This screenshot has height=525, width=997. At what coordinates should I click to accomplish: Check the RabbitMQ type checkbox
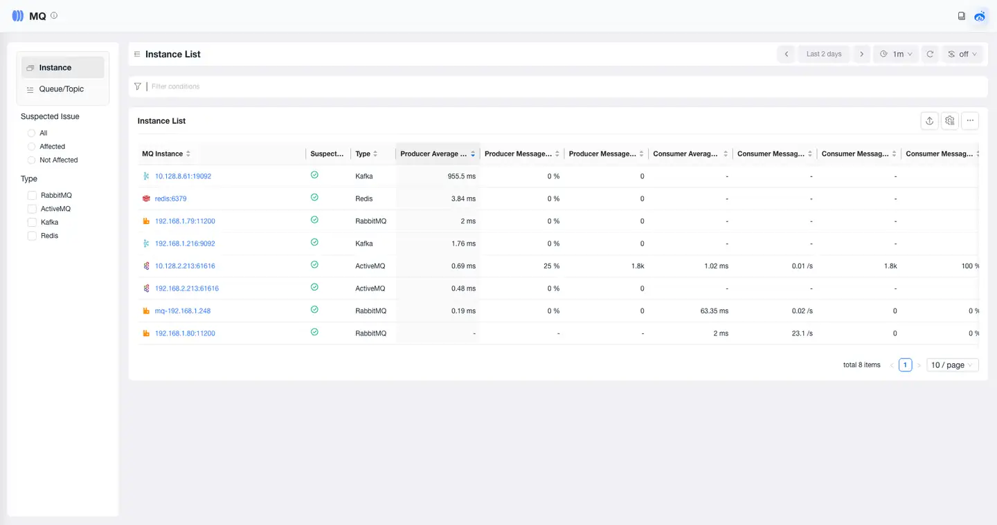click(x=32, y=196)
